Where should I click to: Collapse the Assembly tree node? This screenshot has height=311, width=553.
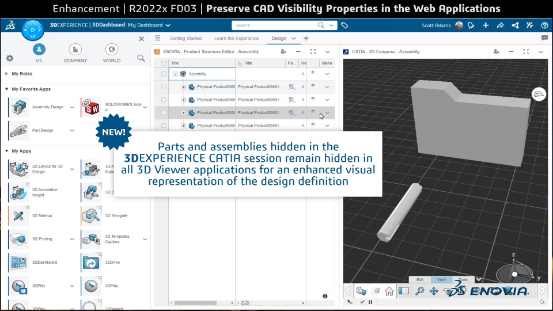point(175,74)
